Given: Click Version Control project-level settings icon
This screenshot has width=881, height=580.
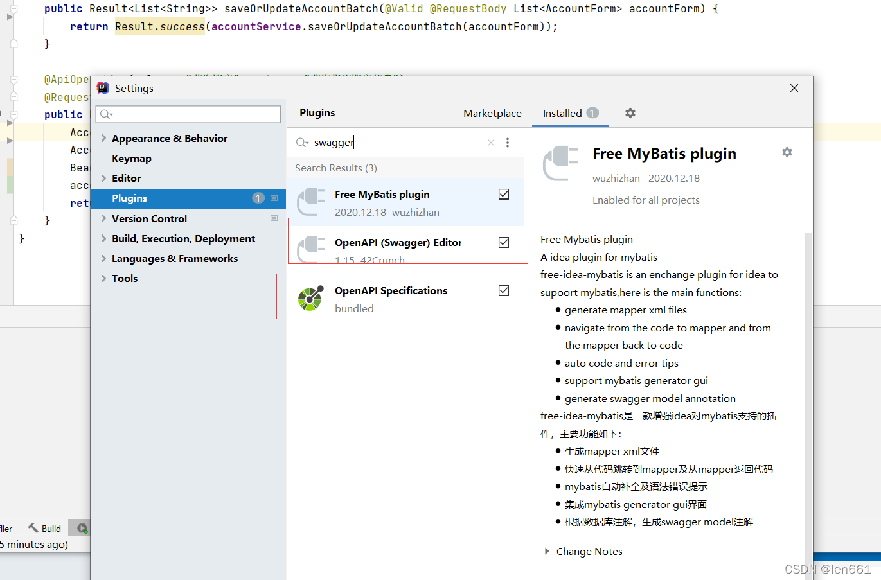Looking at the screenshot, I should click(274, 218).
